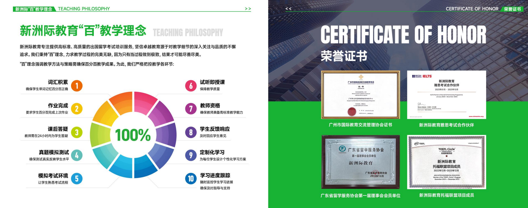Screen dimensions: 528x208
Task: Click the heading 定制化学习
Action: [x=212, y=152]
